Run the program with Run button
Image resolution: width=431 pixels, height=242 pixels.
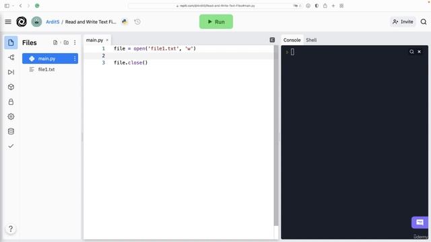point(216,22)
